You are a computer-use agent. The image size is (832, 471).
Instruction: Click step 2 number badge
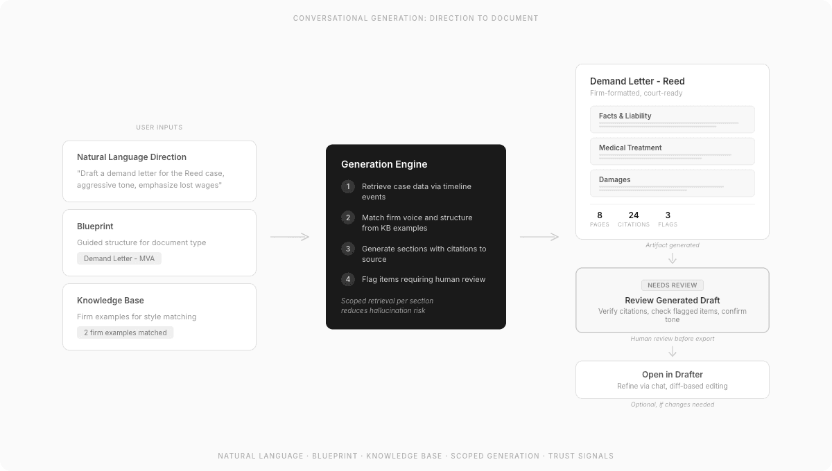click(x=348, y=217)
